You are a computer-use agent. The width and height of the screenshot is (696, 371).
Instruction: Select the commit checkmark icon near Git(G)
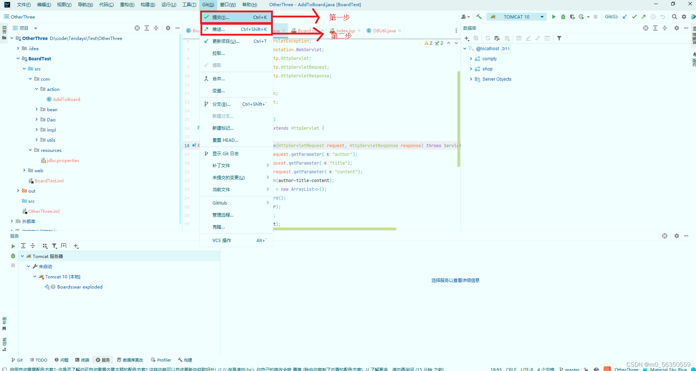[x=634, y=16]
